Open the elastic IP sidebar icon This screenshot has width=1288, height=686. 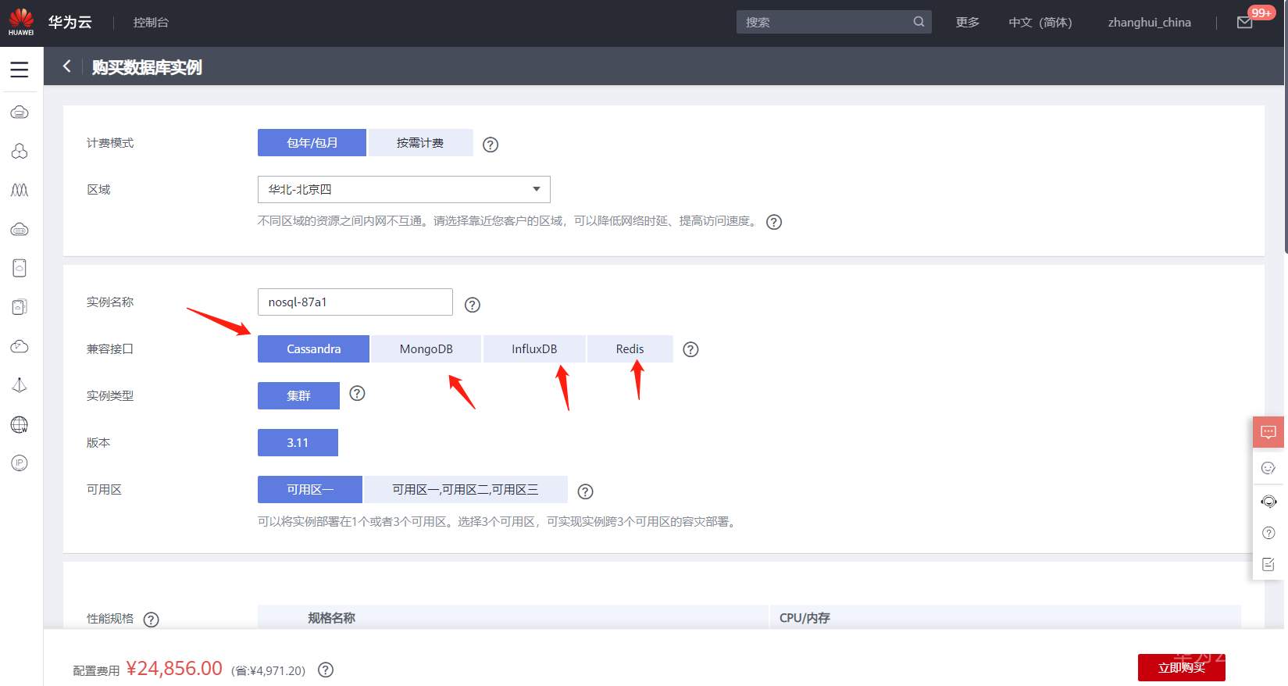click(x=20, y=463)
